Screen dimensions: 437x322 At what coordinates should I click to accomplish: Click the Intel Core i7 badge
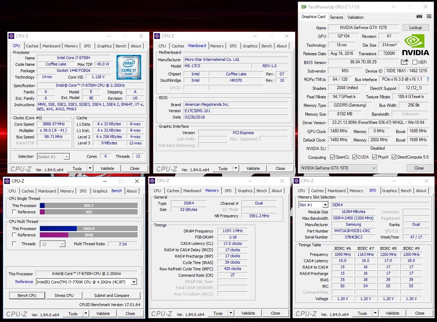(129, 67)
